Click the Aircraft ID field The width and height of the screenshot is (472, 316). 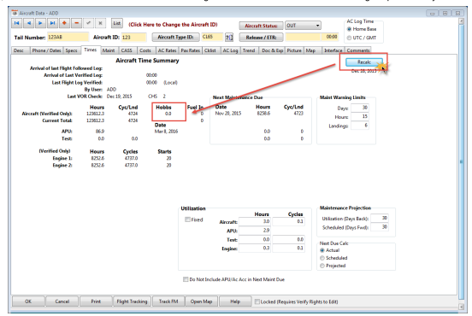(x=133, y=38)
